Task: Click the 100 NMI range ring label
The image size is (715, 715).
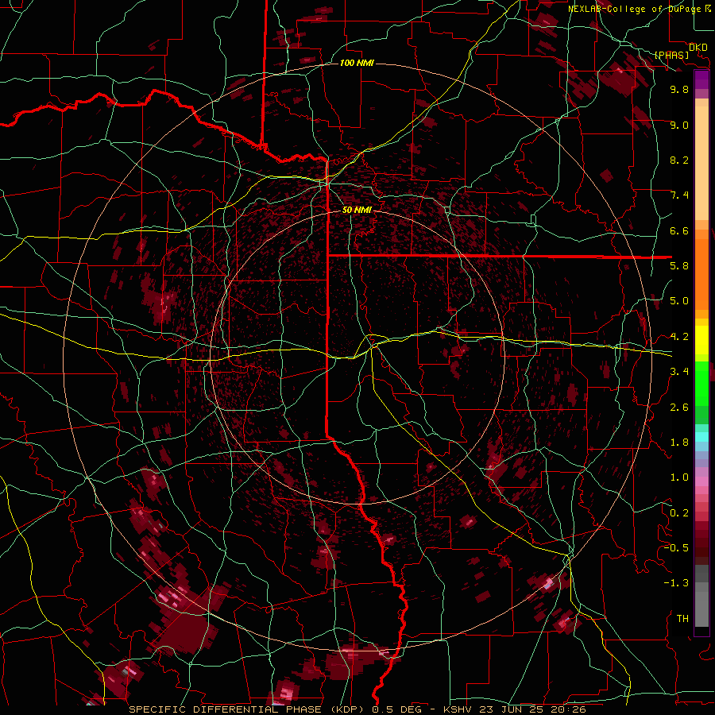Action: [357, 63]
